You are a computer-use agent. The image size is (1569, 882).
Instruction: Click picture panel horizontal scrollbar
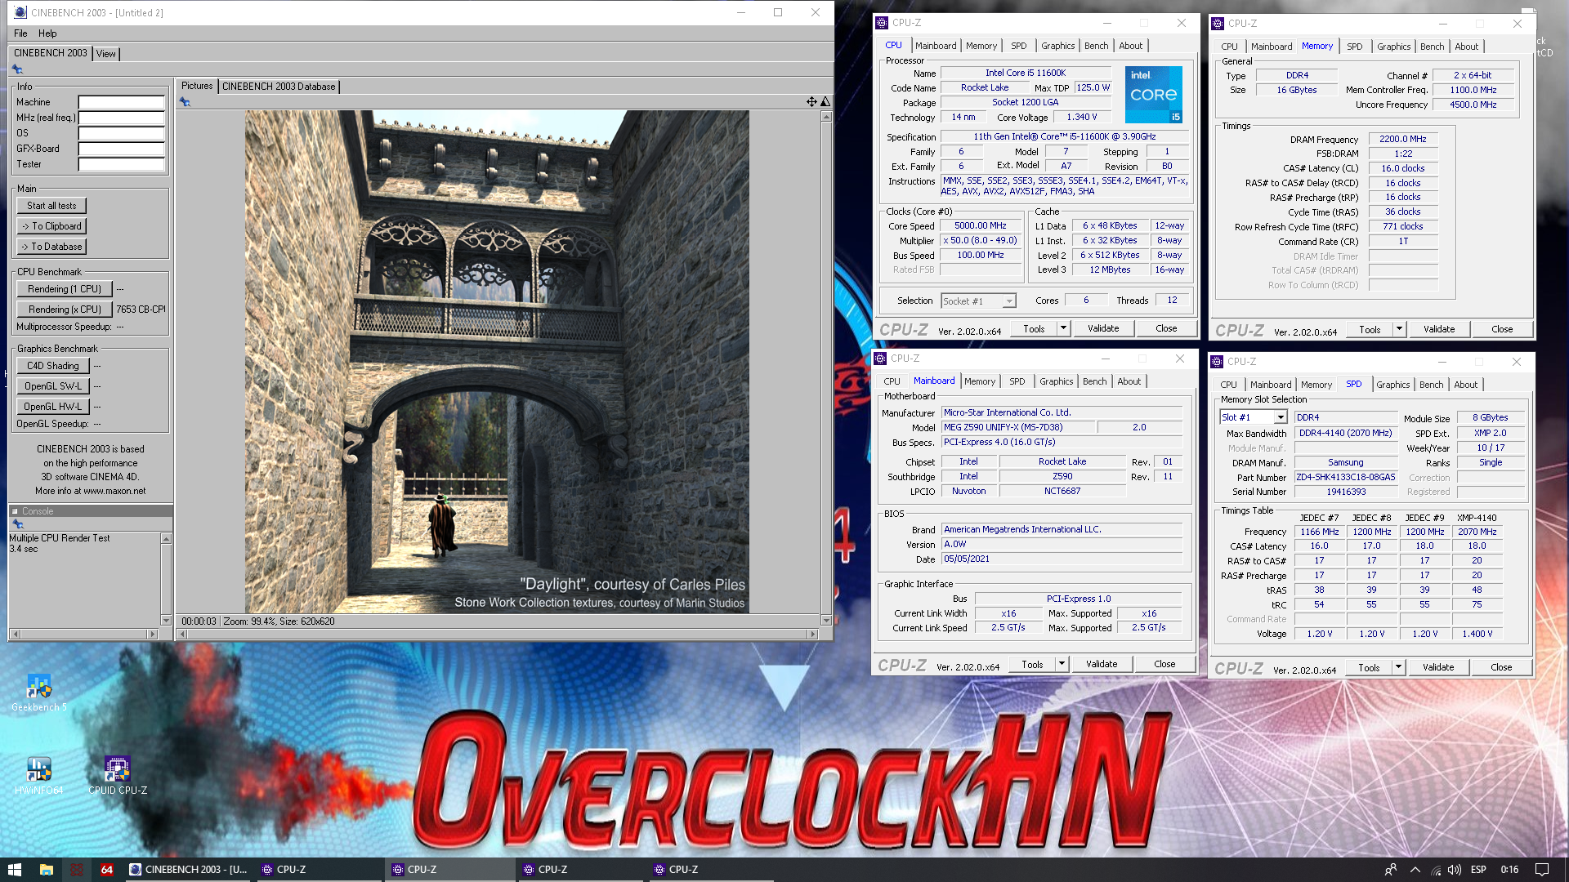(x=498, y=635)
